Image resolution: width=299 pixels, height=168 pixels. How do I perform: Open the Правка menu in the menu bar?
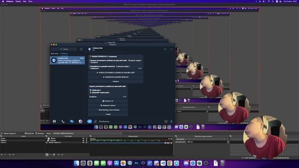18,1
